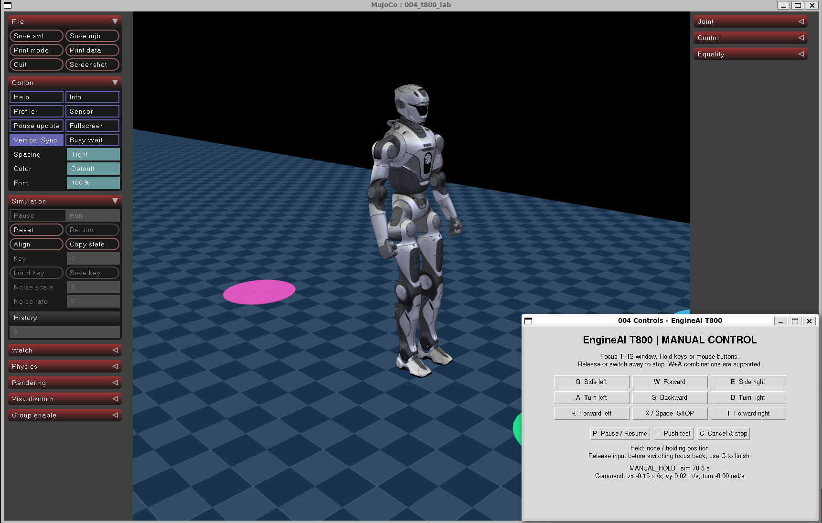
Task: Toggle Fullscreen mode option
Action: point(92,126)
